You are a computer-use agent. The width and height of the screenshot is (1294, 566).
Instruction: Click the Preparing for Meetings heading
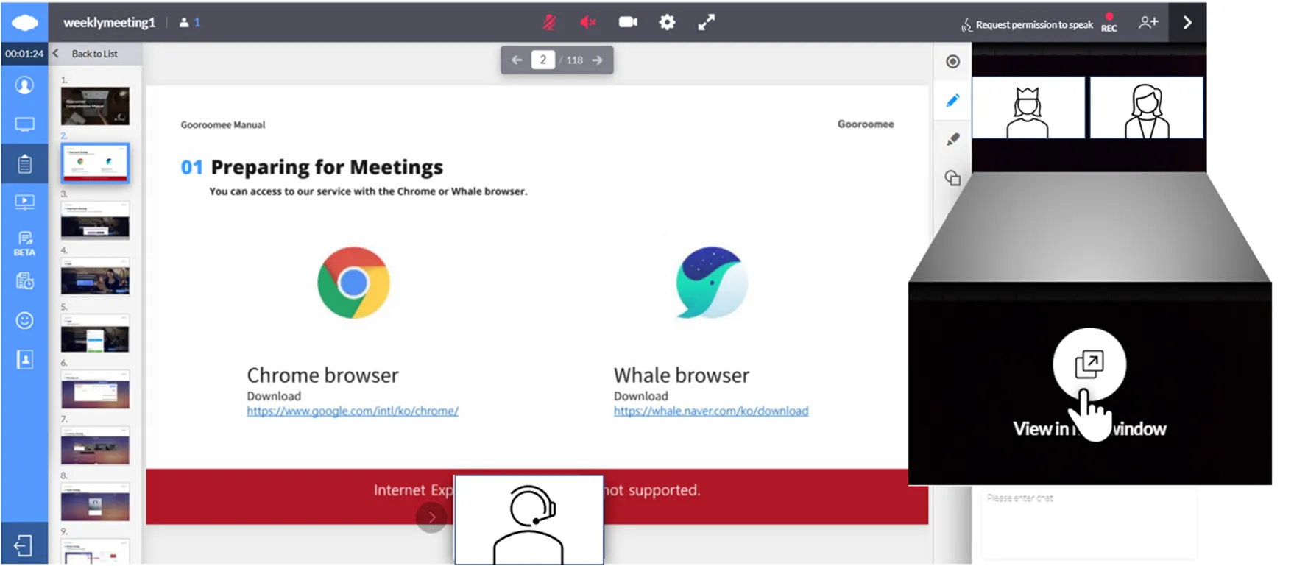click(x=327, y=168)
